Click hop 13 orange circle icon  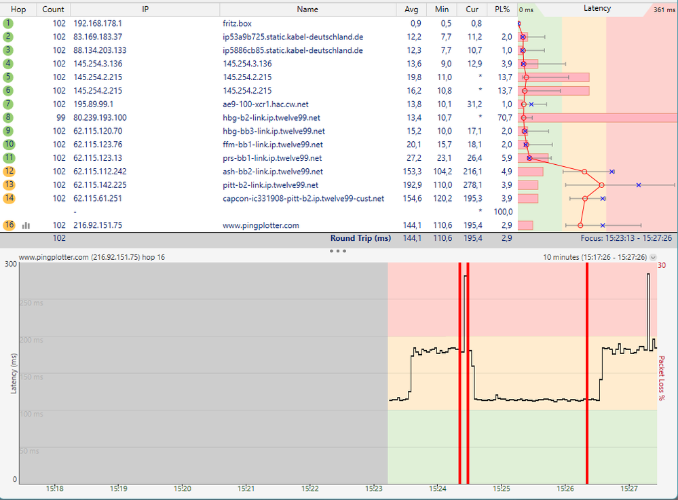coord(9,185)
